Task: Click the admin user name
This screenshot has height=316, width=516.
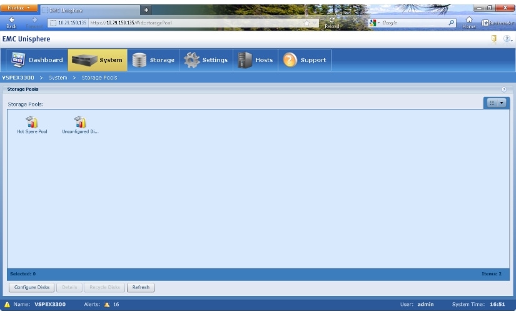Action: click(x=425, y=305)
